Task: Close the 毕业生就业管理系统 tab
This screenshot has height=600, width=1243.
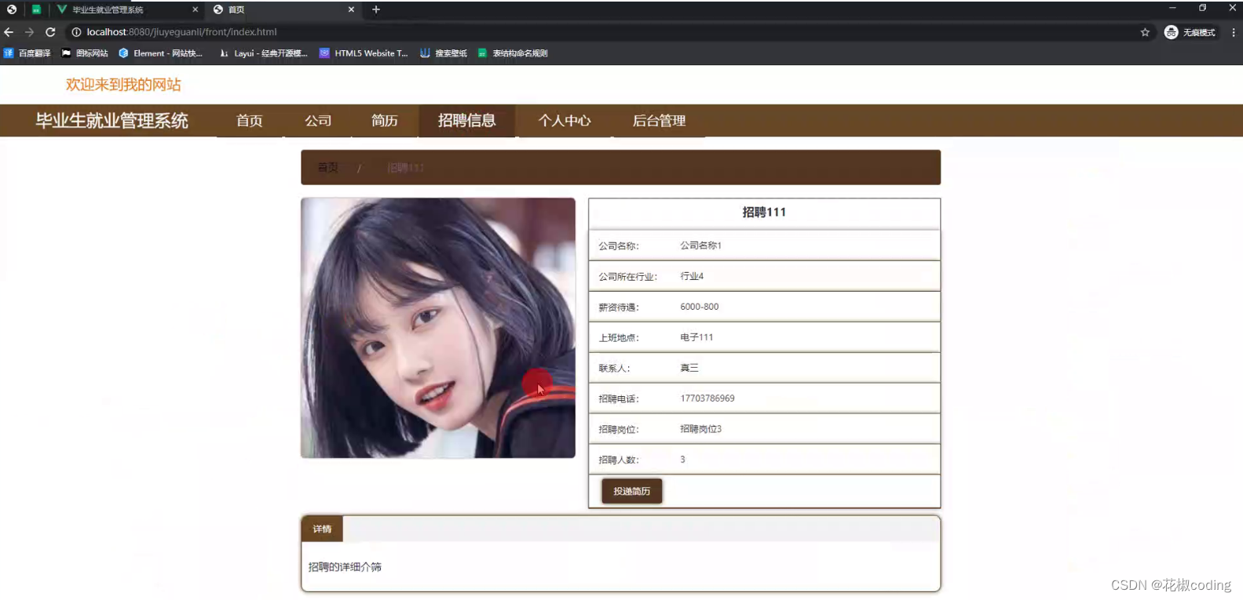Action: [195, 9]
